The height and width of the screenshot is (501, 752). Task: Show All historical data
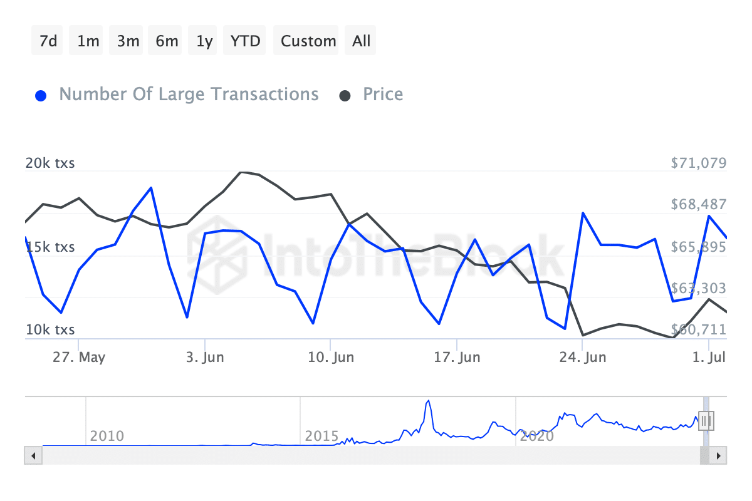coord(362,41)
